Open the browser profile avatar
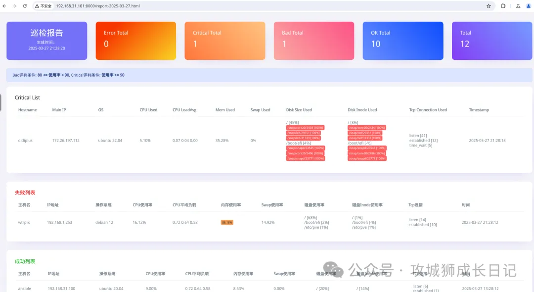Screen dimensions: 534x292 click(528, 6)
